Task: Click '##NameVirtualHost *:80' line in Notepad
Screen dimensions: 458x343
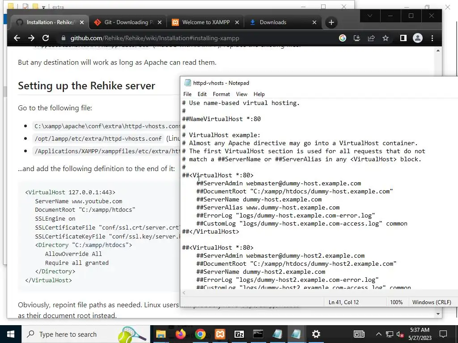Action: 221,119
